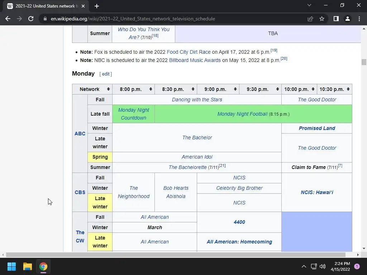367x275 pixels.
Task: Edit the Monday section
Action: [x=106, y=74]
